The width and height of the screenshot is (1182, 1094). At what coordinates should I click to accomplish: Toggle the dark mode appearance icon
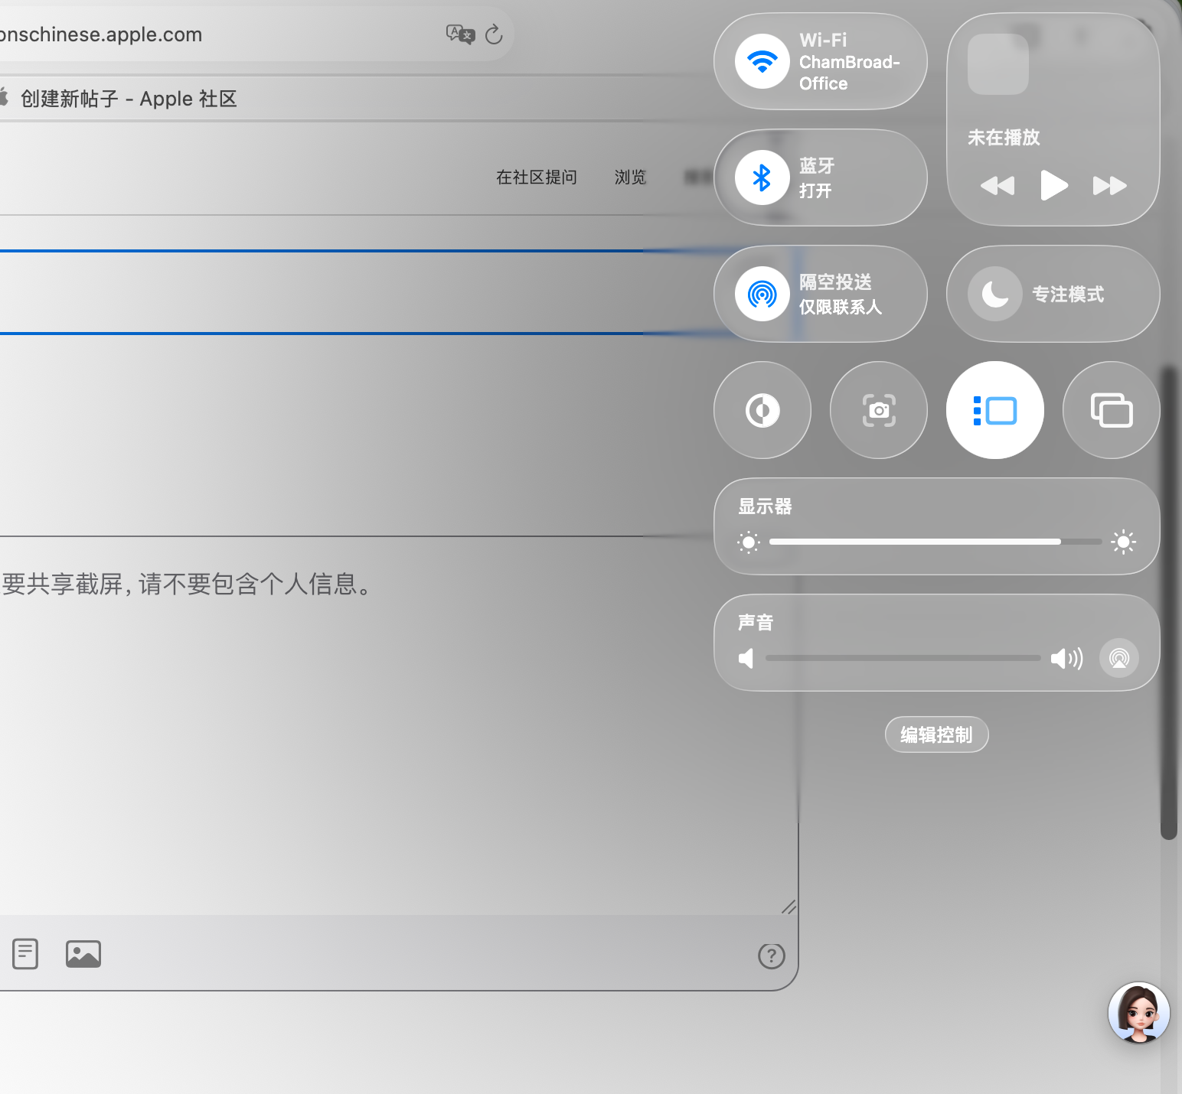762,410
